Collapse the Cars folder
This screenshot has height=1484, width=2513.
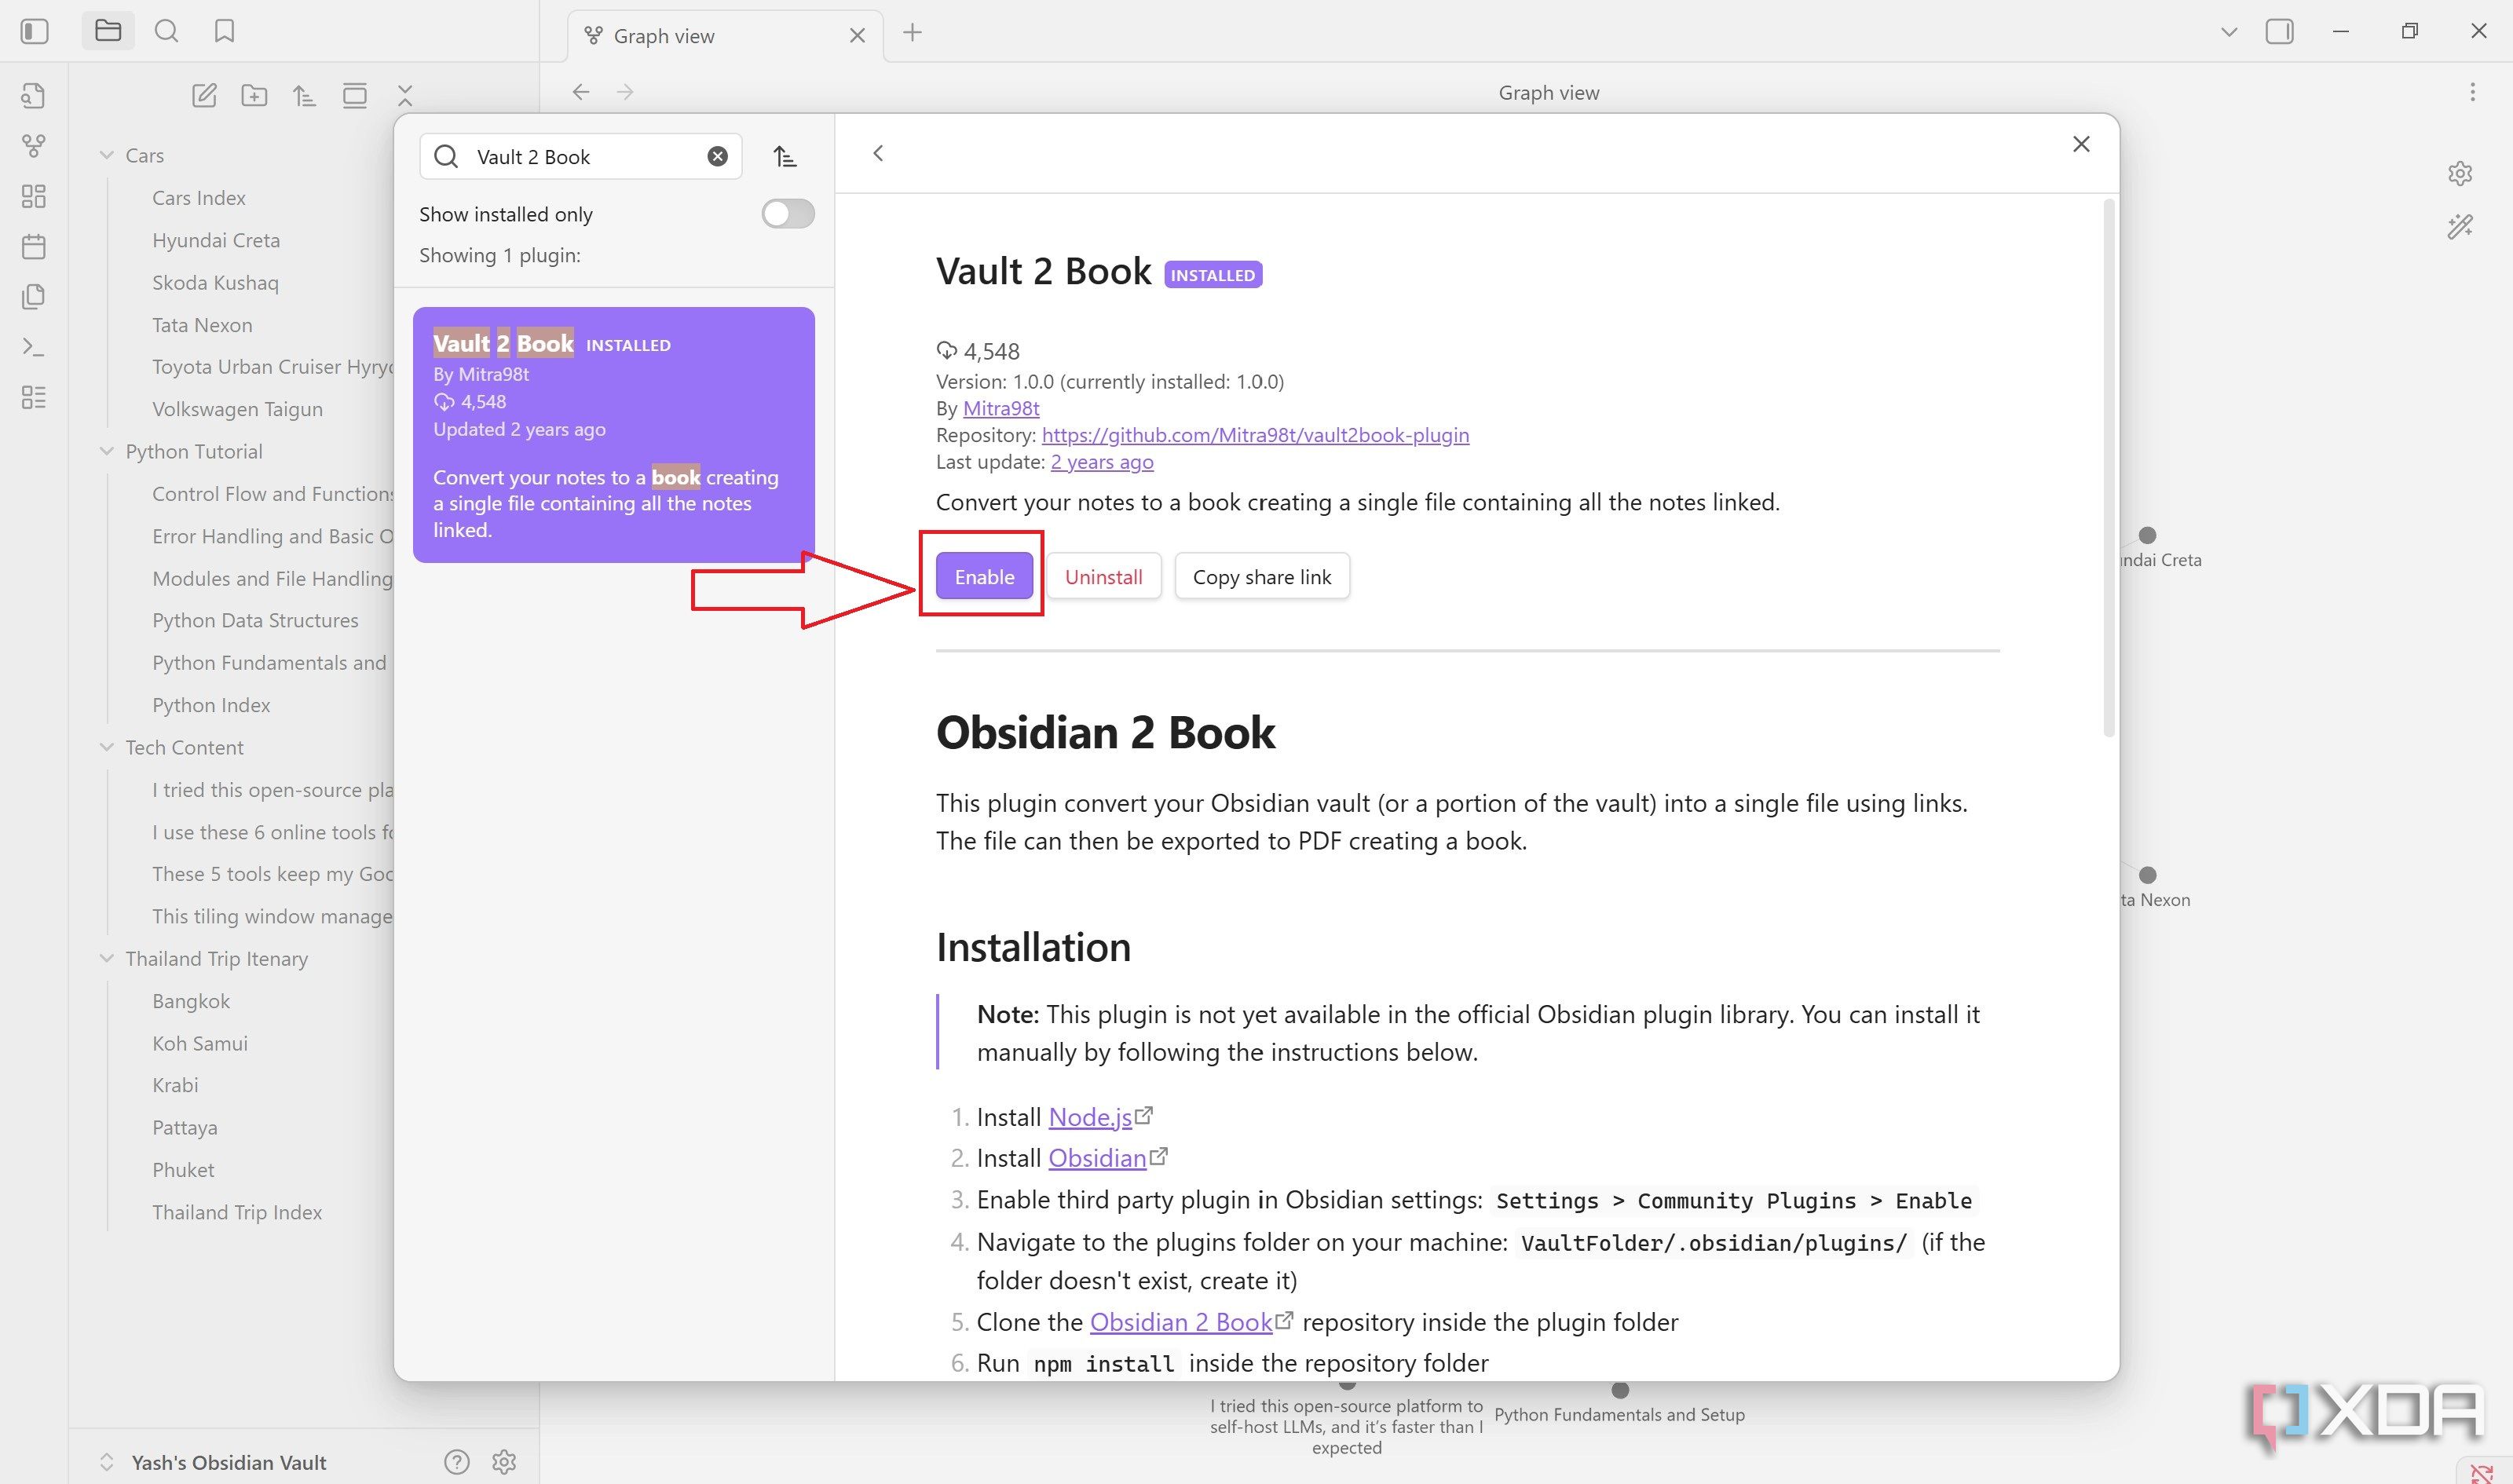coord(107,155)
